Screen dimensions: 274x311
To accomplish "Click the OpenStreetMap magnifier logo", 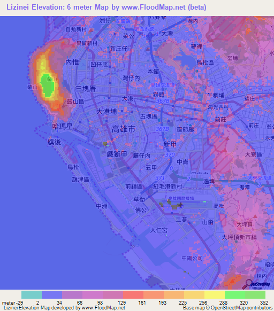I will tap(247, 284).
